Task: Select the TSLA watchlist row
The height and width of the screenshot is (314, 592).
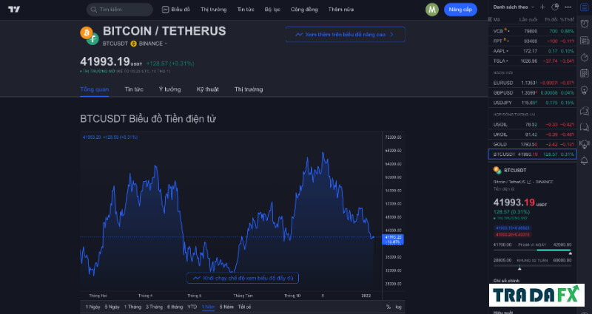Action: (532, 61)
